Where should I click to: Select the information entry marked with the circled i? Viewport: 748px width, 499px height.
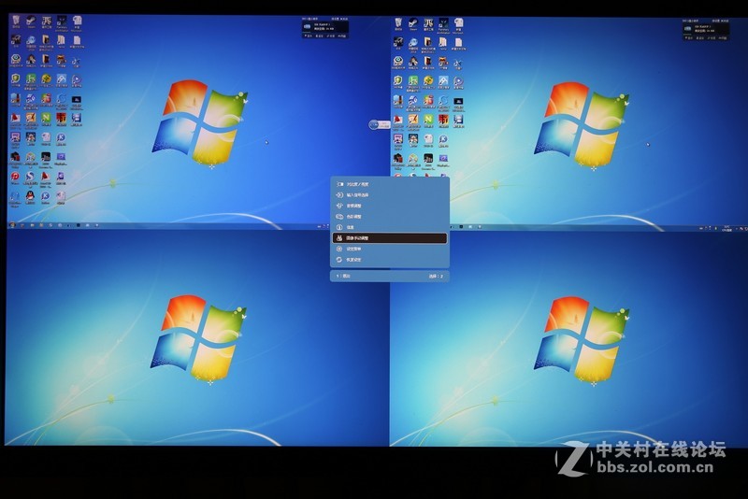[x=390, y=227]
